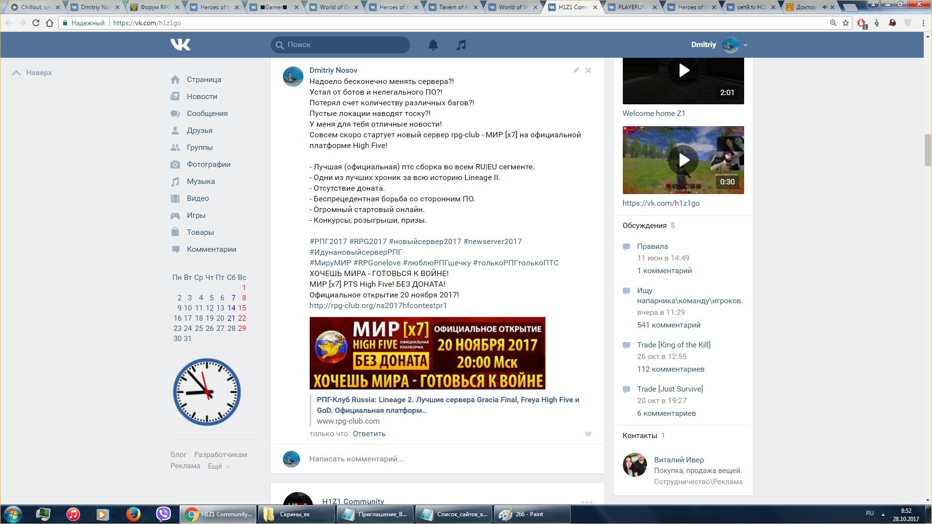Image resolution: width=932 pixels, height=524 pixels.
Task: Bookmark this page with star icon
Action: [x=846, y=23]
